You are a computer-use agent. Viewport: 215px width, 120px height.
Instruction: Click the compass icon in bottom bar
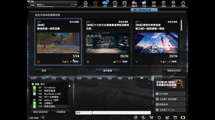(x=136, y=118)
